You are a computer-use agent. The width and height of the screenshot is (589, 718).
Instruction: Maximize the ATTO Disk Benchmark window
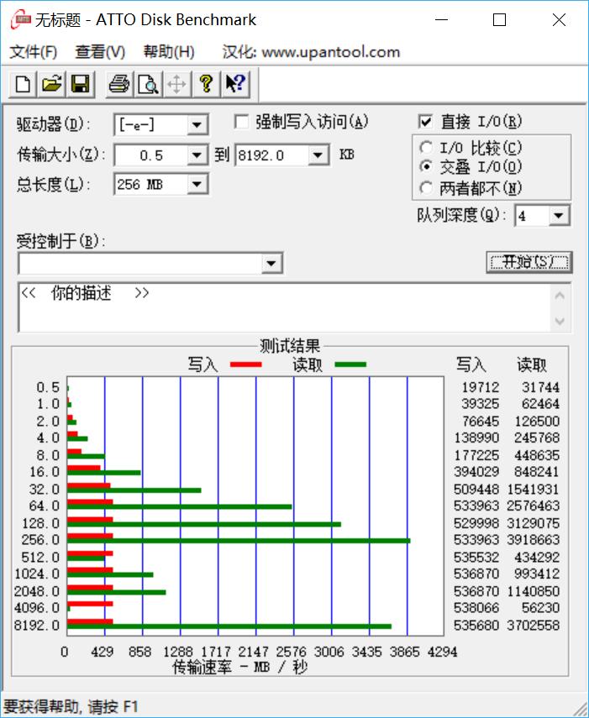(499, 19)
